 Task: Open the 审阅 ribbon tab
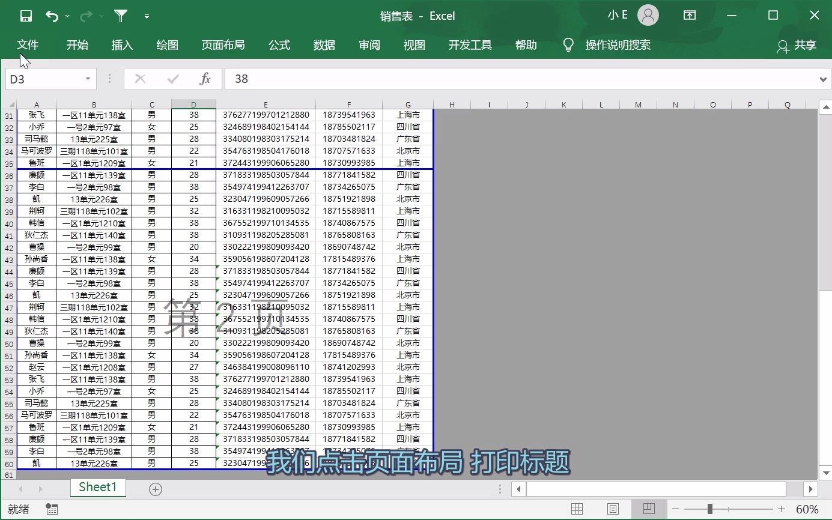click(x=369, y=45)
